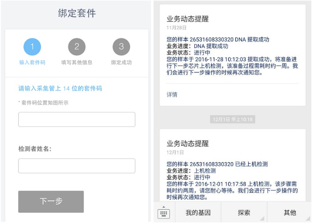Image resolution: width=312 pixels, height=223 pixels.
Task: Open the 12月1日 业务动态提醒 card title
Action: 187,143
